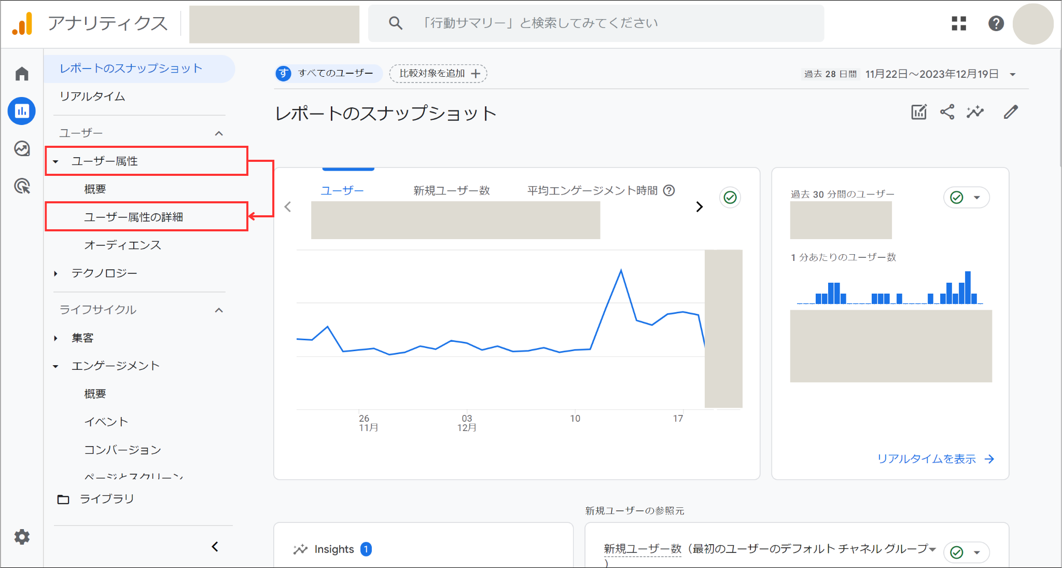This screenshot has height=568, width=1062.
Task: Select the 平均エンゲージメント時間 metric tab
Action: point(593,190)
